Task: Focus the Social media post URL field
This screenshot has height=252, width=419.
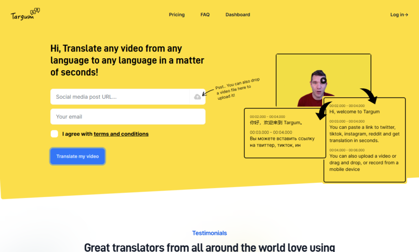Action: point(120,96)
